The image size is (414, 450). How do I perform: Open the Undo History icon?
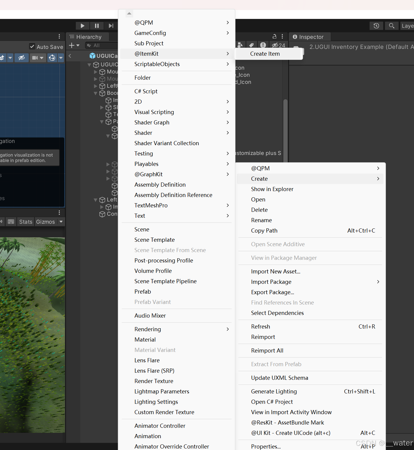[376, 26]
